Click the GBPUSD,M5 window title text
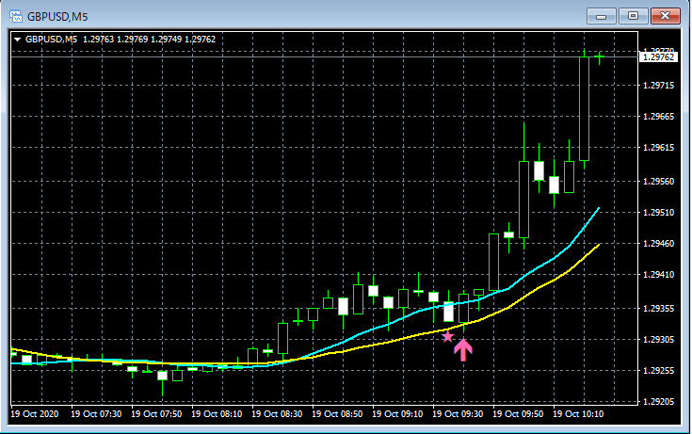 click(57, 17)
